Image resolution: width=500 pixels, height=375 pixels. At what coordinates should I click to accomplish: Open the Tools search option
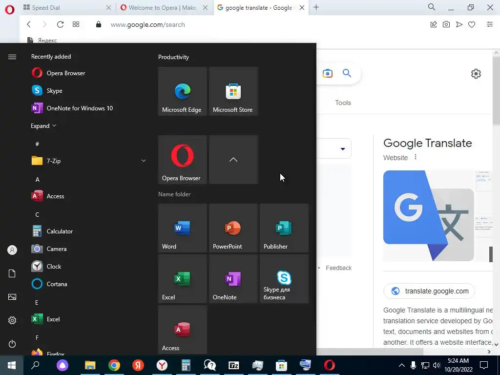343,103
